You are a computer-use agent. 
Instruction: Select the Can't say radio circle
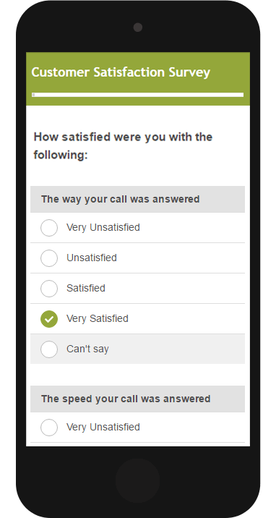click(x=49, y=349)
